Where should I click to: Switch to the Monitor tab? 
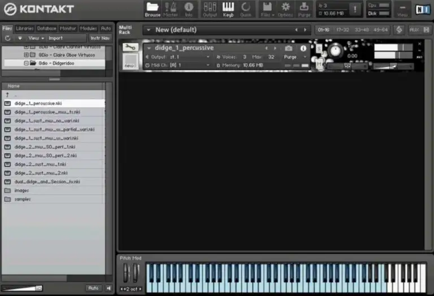click(x=68, y=28)
